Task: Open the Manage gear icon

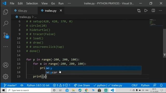Action: [5, 76]
